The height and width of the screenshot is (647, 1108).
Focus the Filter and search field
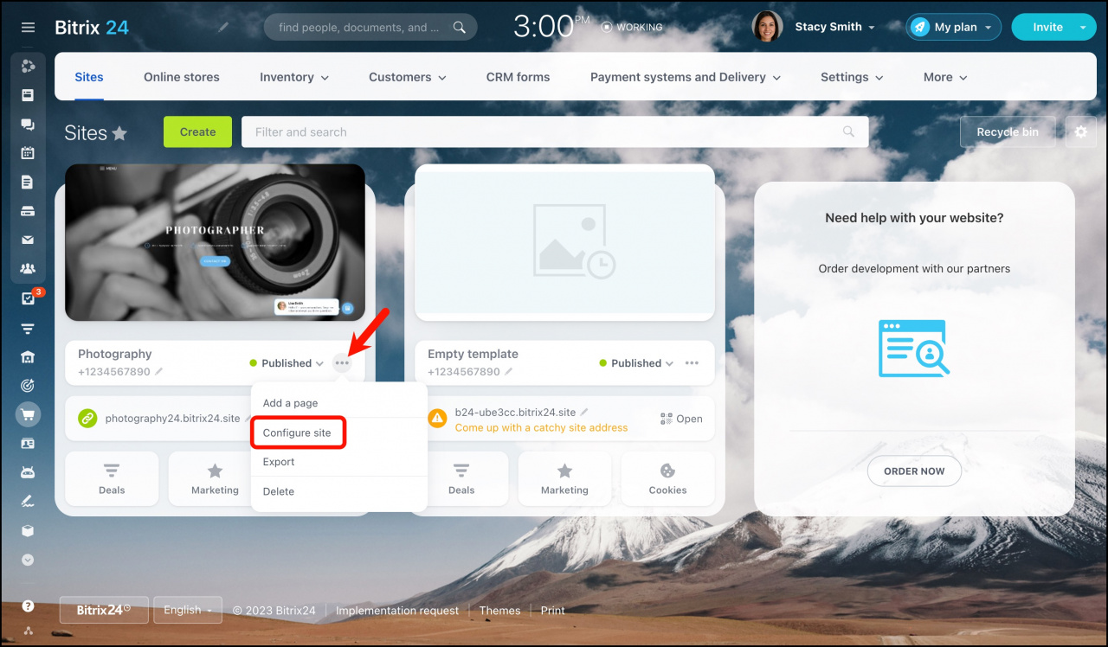point(554,131)
